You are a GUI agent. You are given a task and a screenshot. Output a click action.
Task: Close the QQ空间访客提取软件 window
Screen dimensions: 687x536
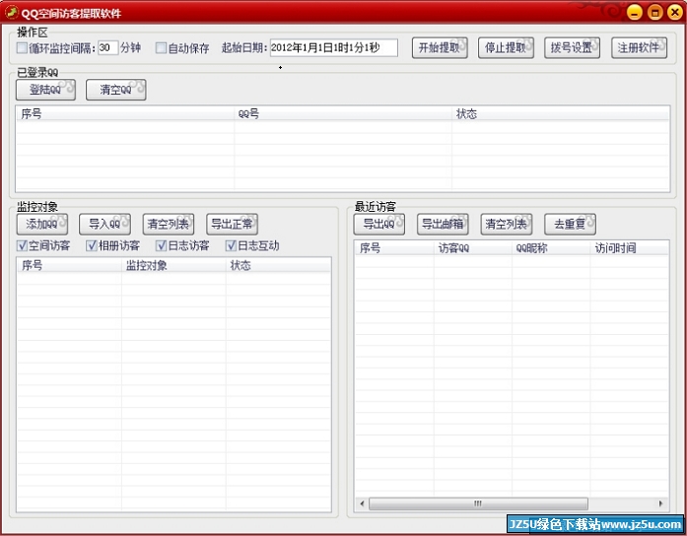tap(675, 12)
